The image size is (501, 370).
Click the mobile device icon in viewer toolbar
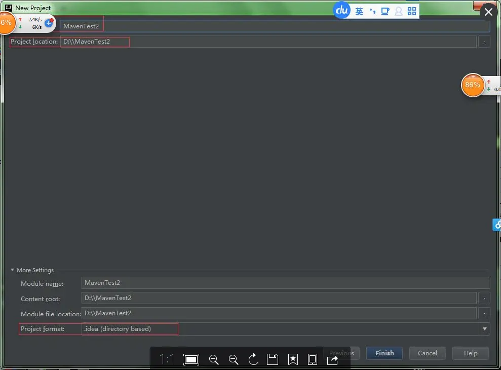[313, 359]
